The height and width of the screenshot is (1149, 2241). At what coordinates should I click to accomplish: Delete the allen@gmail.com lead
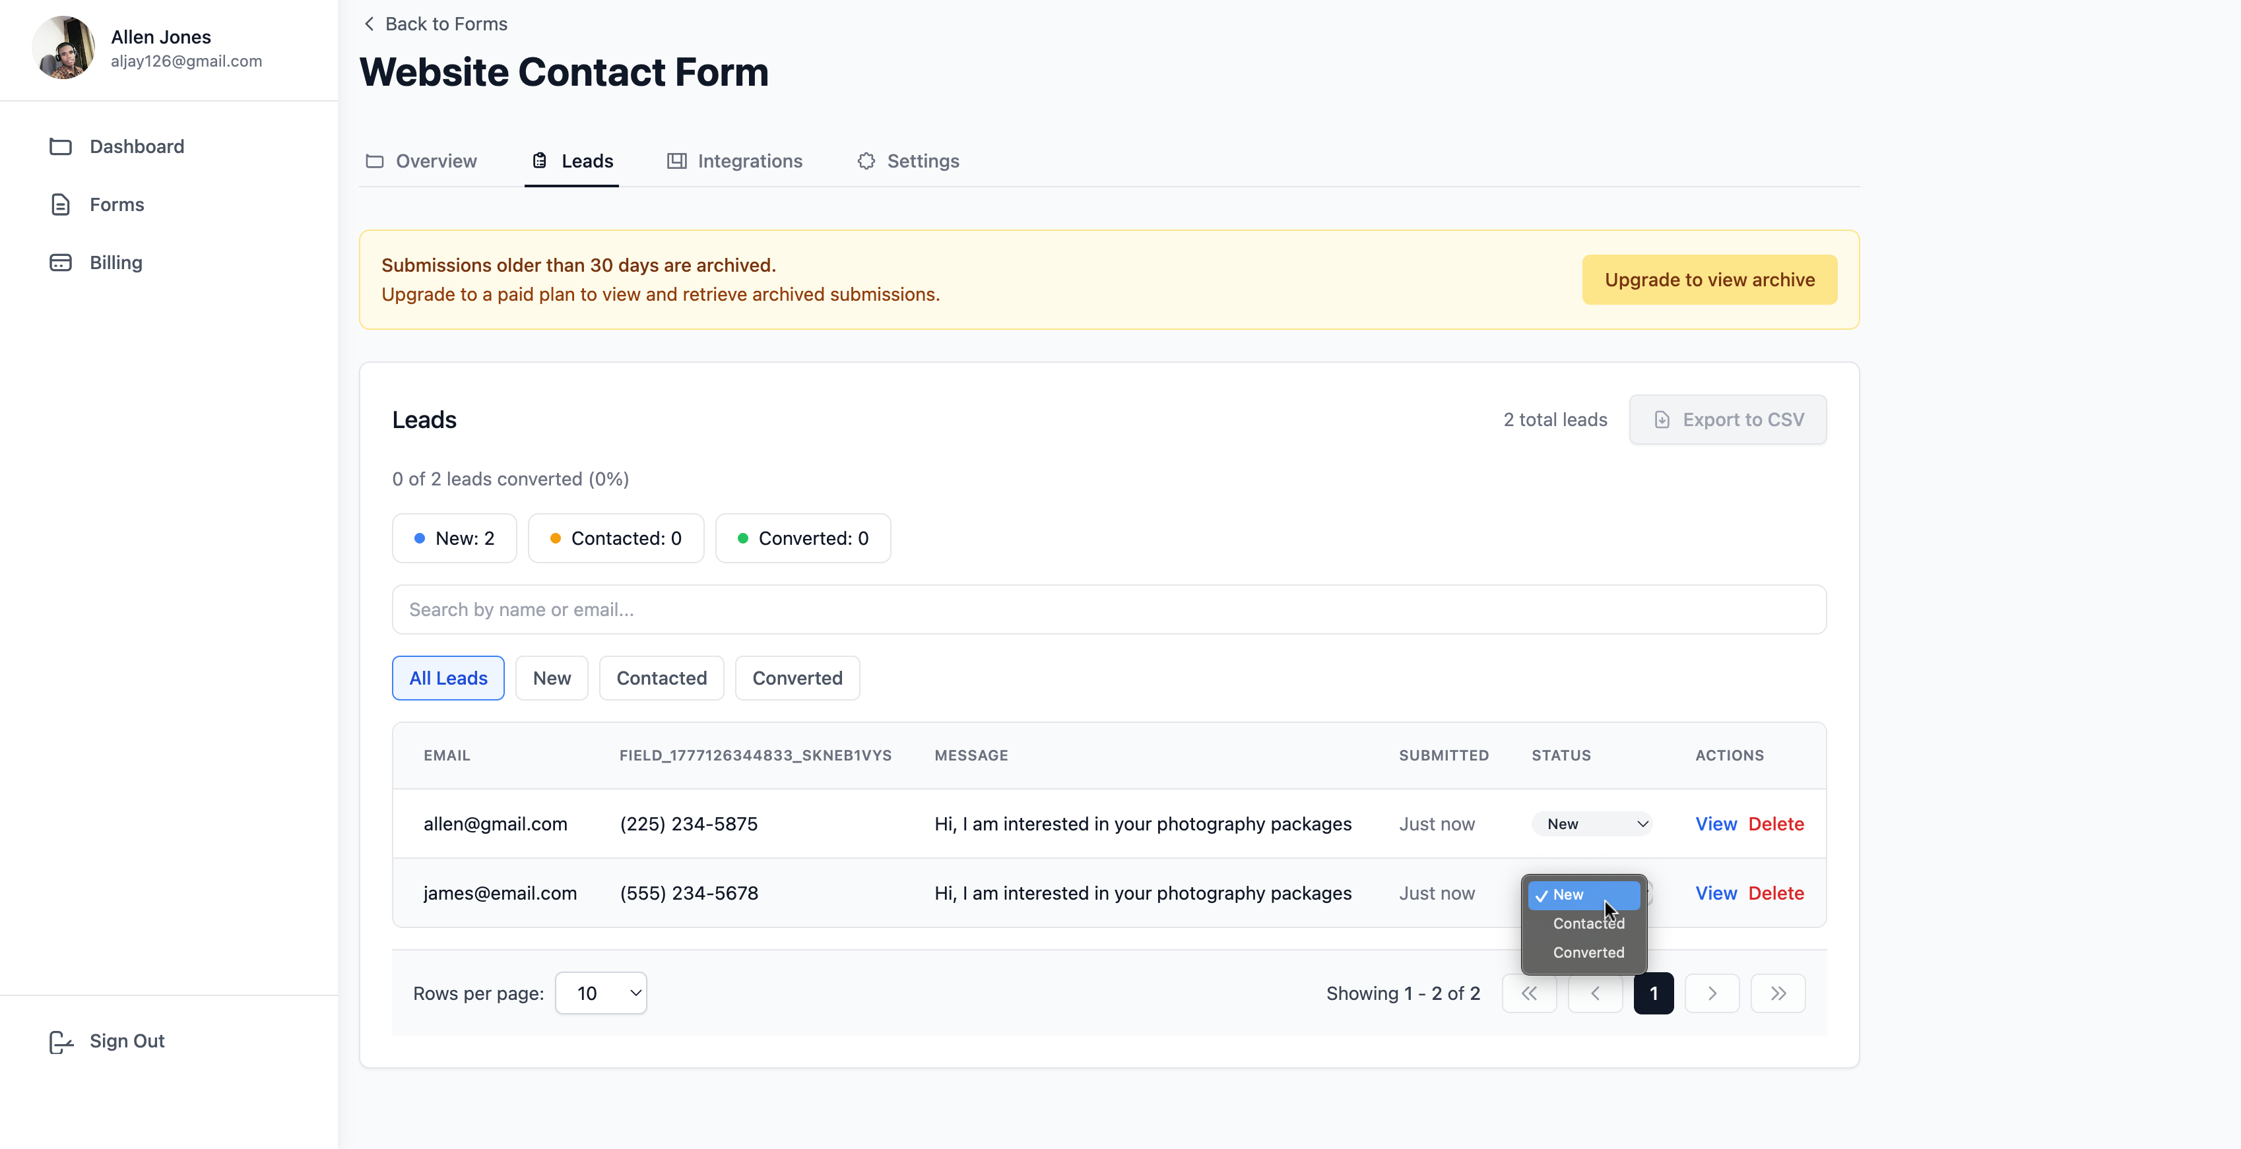(1776, 824)
